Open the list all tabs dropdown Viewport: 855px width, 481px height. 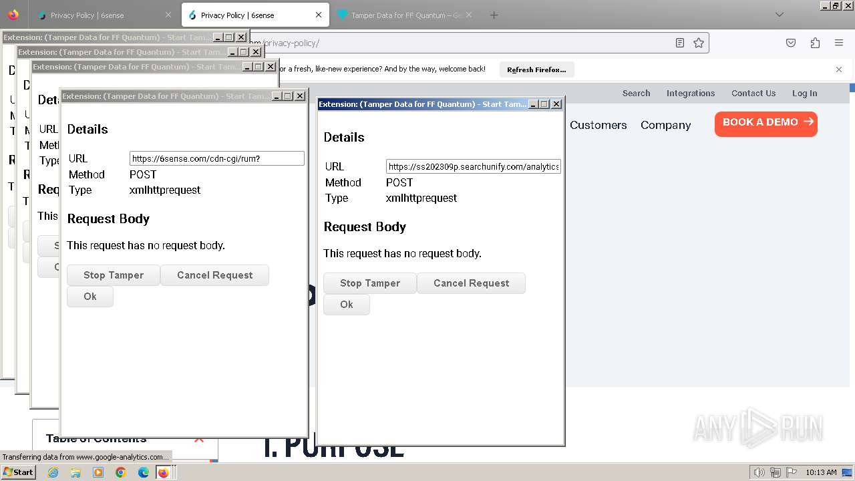[x=779, y=15]
